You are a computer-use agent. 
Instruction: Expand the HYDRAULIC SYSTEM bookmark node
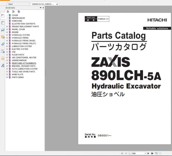point(7,35)
